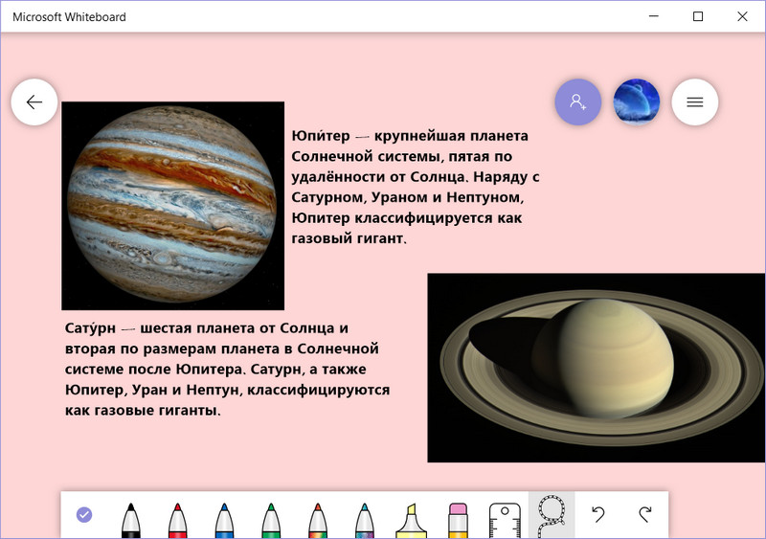Select the Jupiter image
The width and height of the screenshot is (766, 539).
pyautogui.click(x=173, y=206)
